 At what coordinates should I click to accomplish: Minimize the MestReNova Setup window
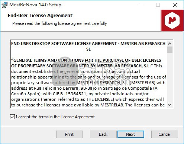point(141,5)
